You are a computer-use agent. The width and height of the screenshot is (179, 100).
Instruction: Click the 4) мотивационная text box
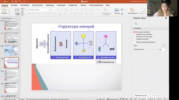(x=106, y=62)
